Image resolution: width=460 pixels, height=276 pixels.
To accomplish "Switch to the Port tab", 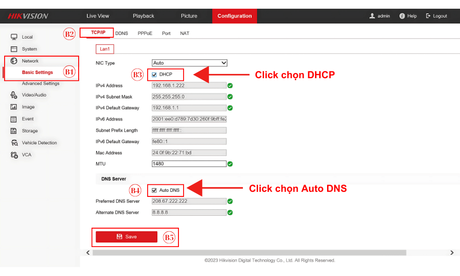I will (166, 34).
